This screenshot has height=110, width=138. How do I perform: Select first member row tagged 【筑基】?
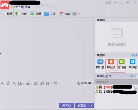tap(116, 87)
